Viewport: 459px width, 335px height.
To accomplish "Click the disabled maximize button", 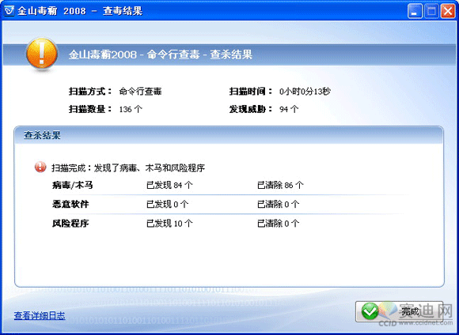I will tap(431, 11).
